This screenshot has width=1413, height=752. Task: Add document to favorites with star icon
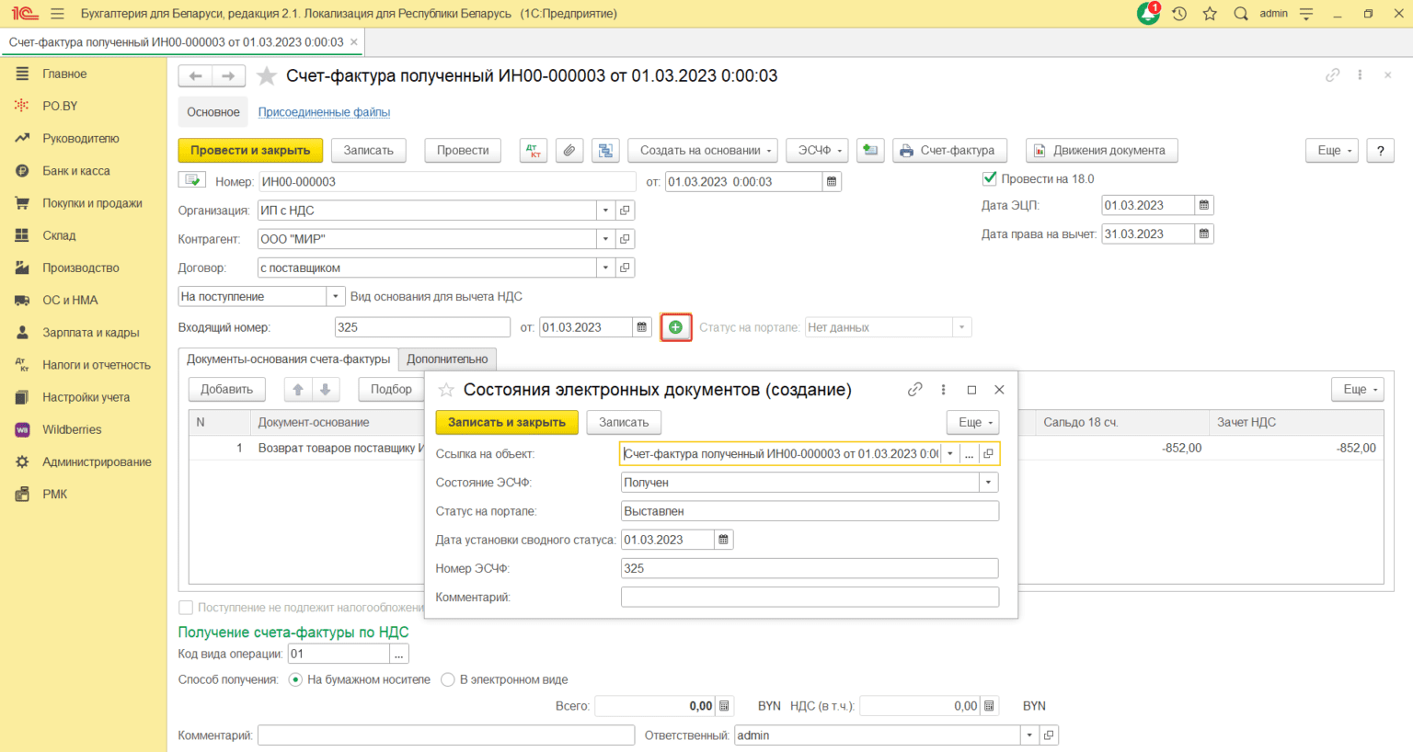[x=267, y=76]
